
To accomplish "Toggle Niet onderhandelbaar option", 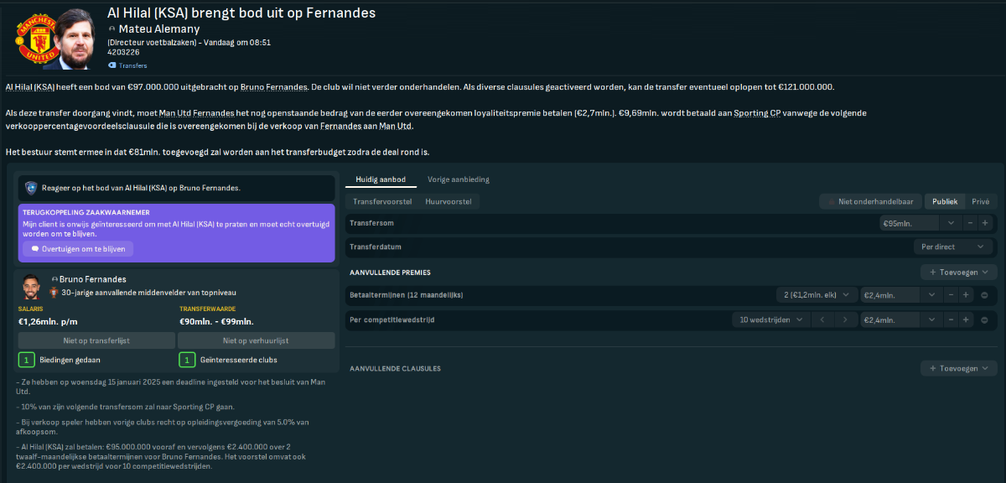I will click(870, 201).
